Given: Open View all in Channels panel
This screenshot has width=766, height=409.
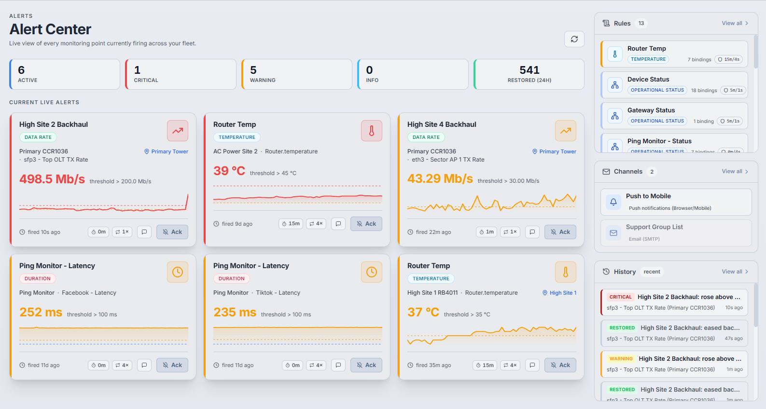Looking at the screenshot, I should point(735,171).
